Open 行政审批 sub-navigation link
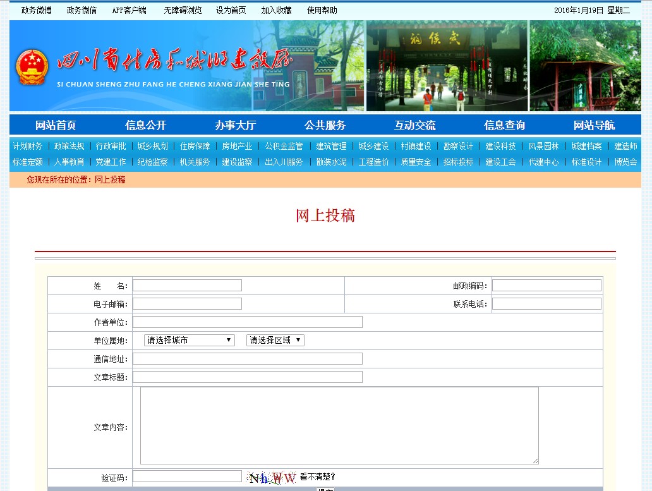 pyautogui.click(x=111, y=146)
